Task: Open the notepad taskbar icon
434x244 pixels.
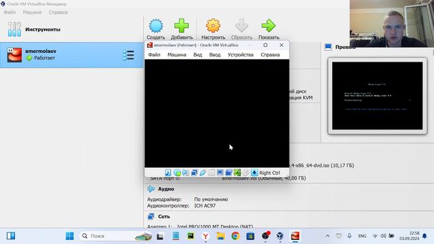Action: point(176,236)
